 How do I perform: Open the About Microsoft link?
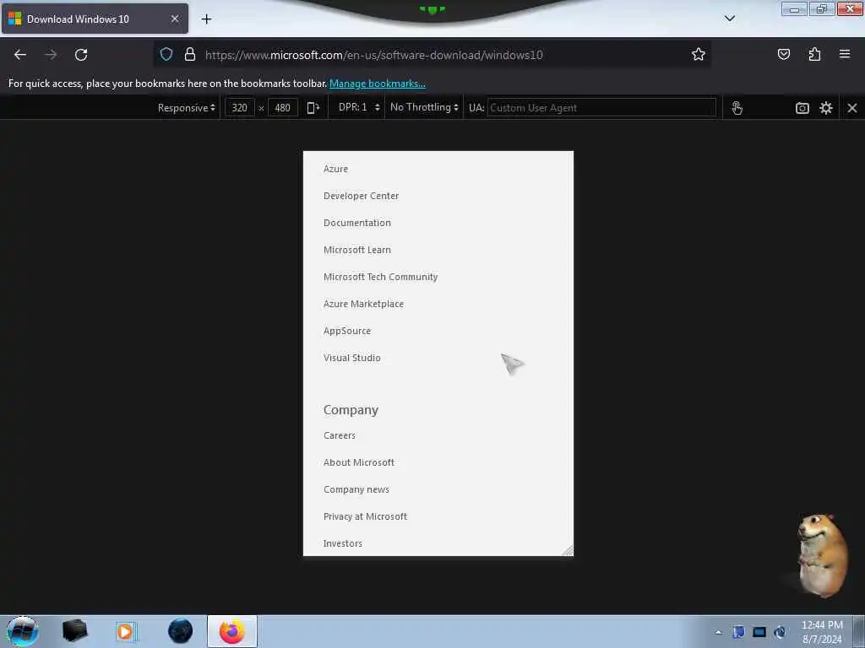click(x=358, y=463)
